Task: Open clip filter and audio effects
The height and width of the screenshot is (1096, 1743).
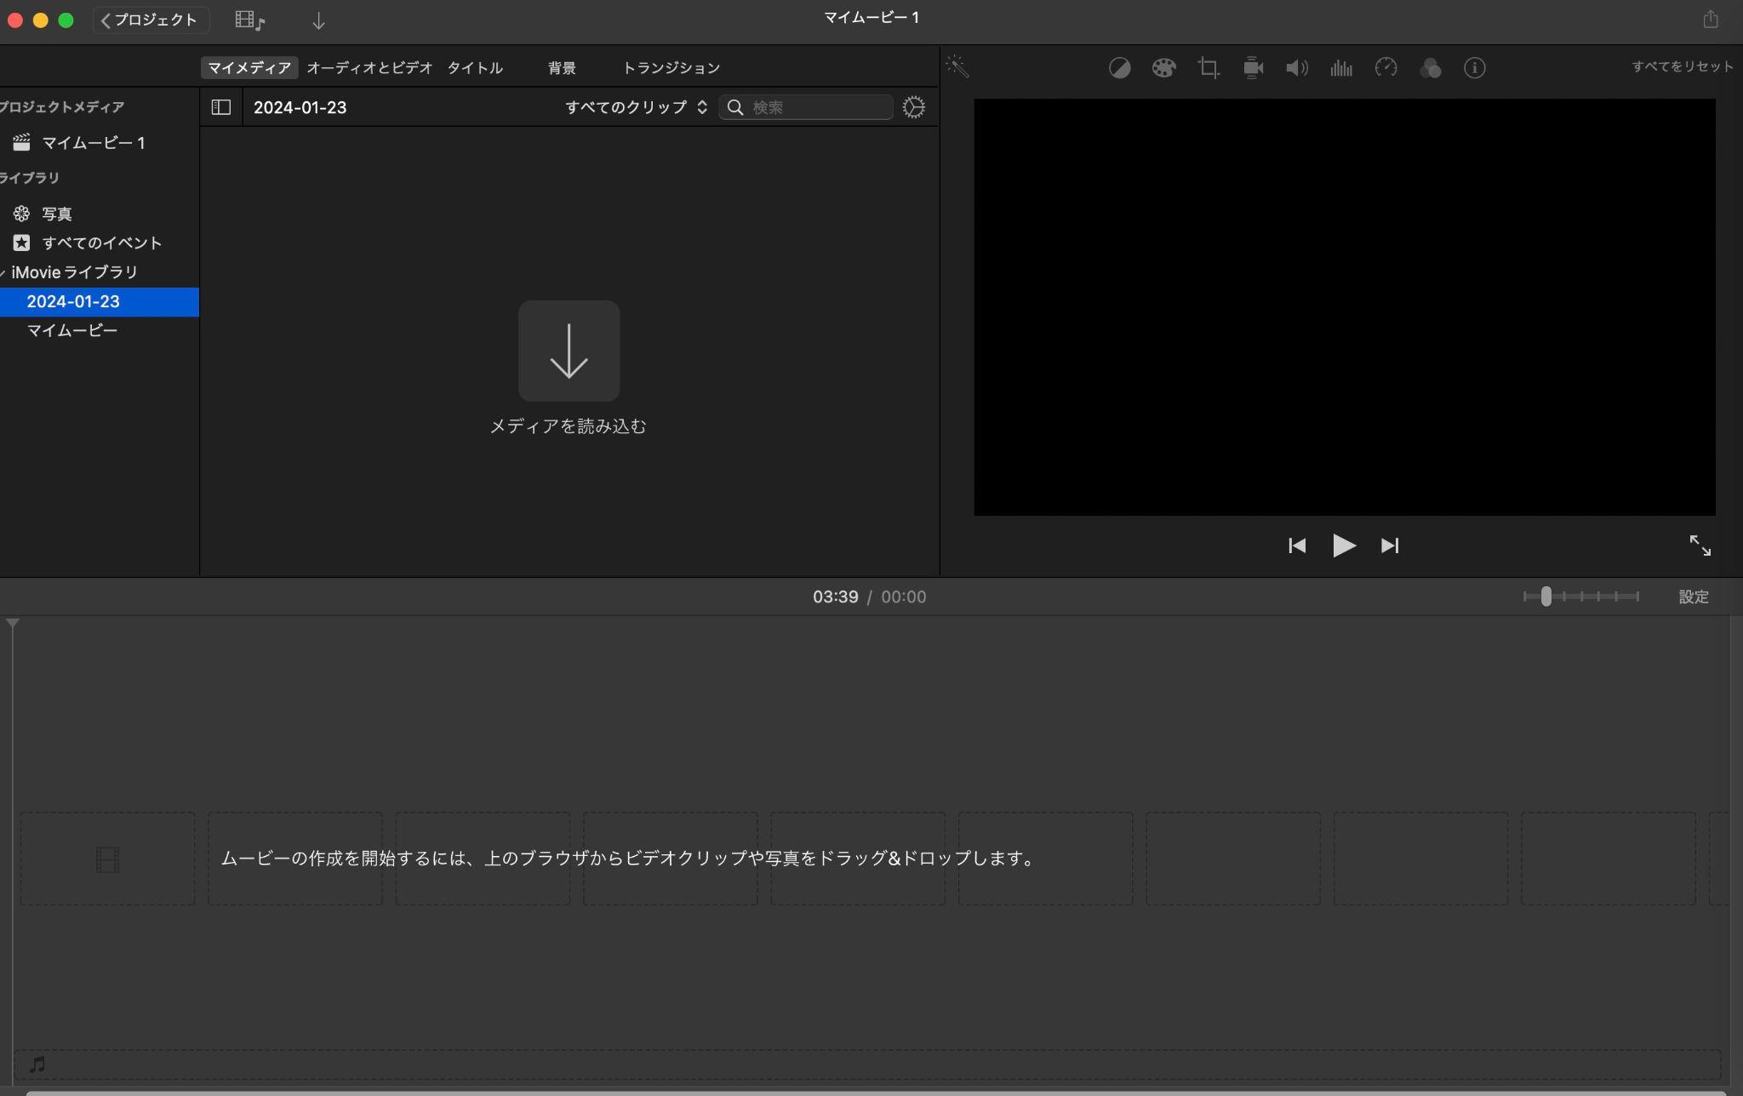Action: [x=1430, y=68]
